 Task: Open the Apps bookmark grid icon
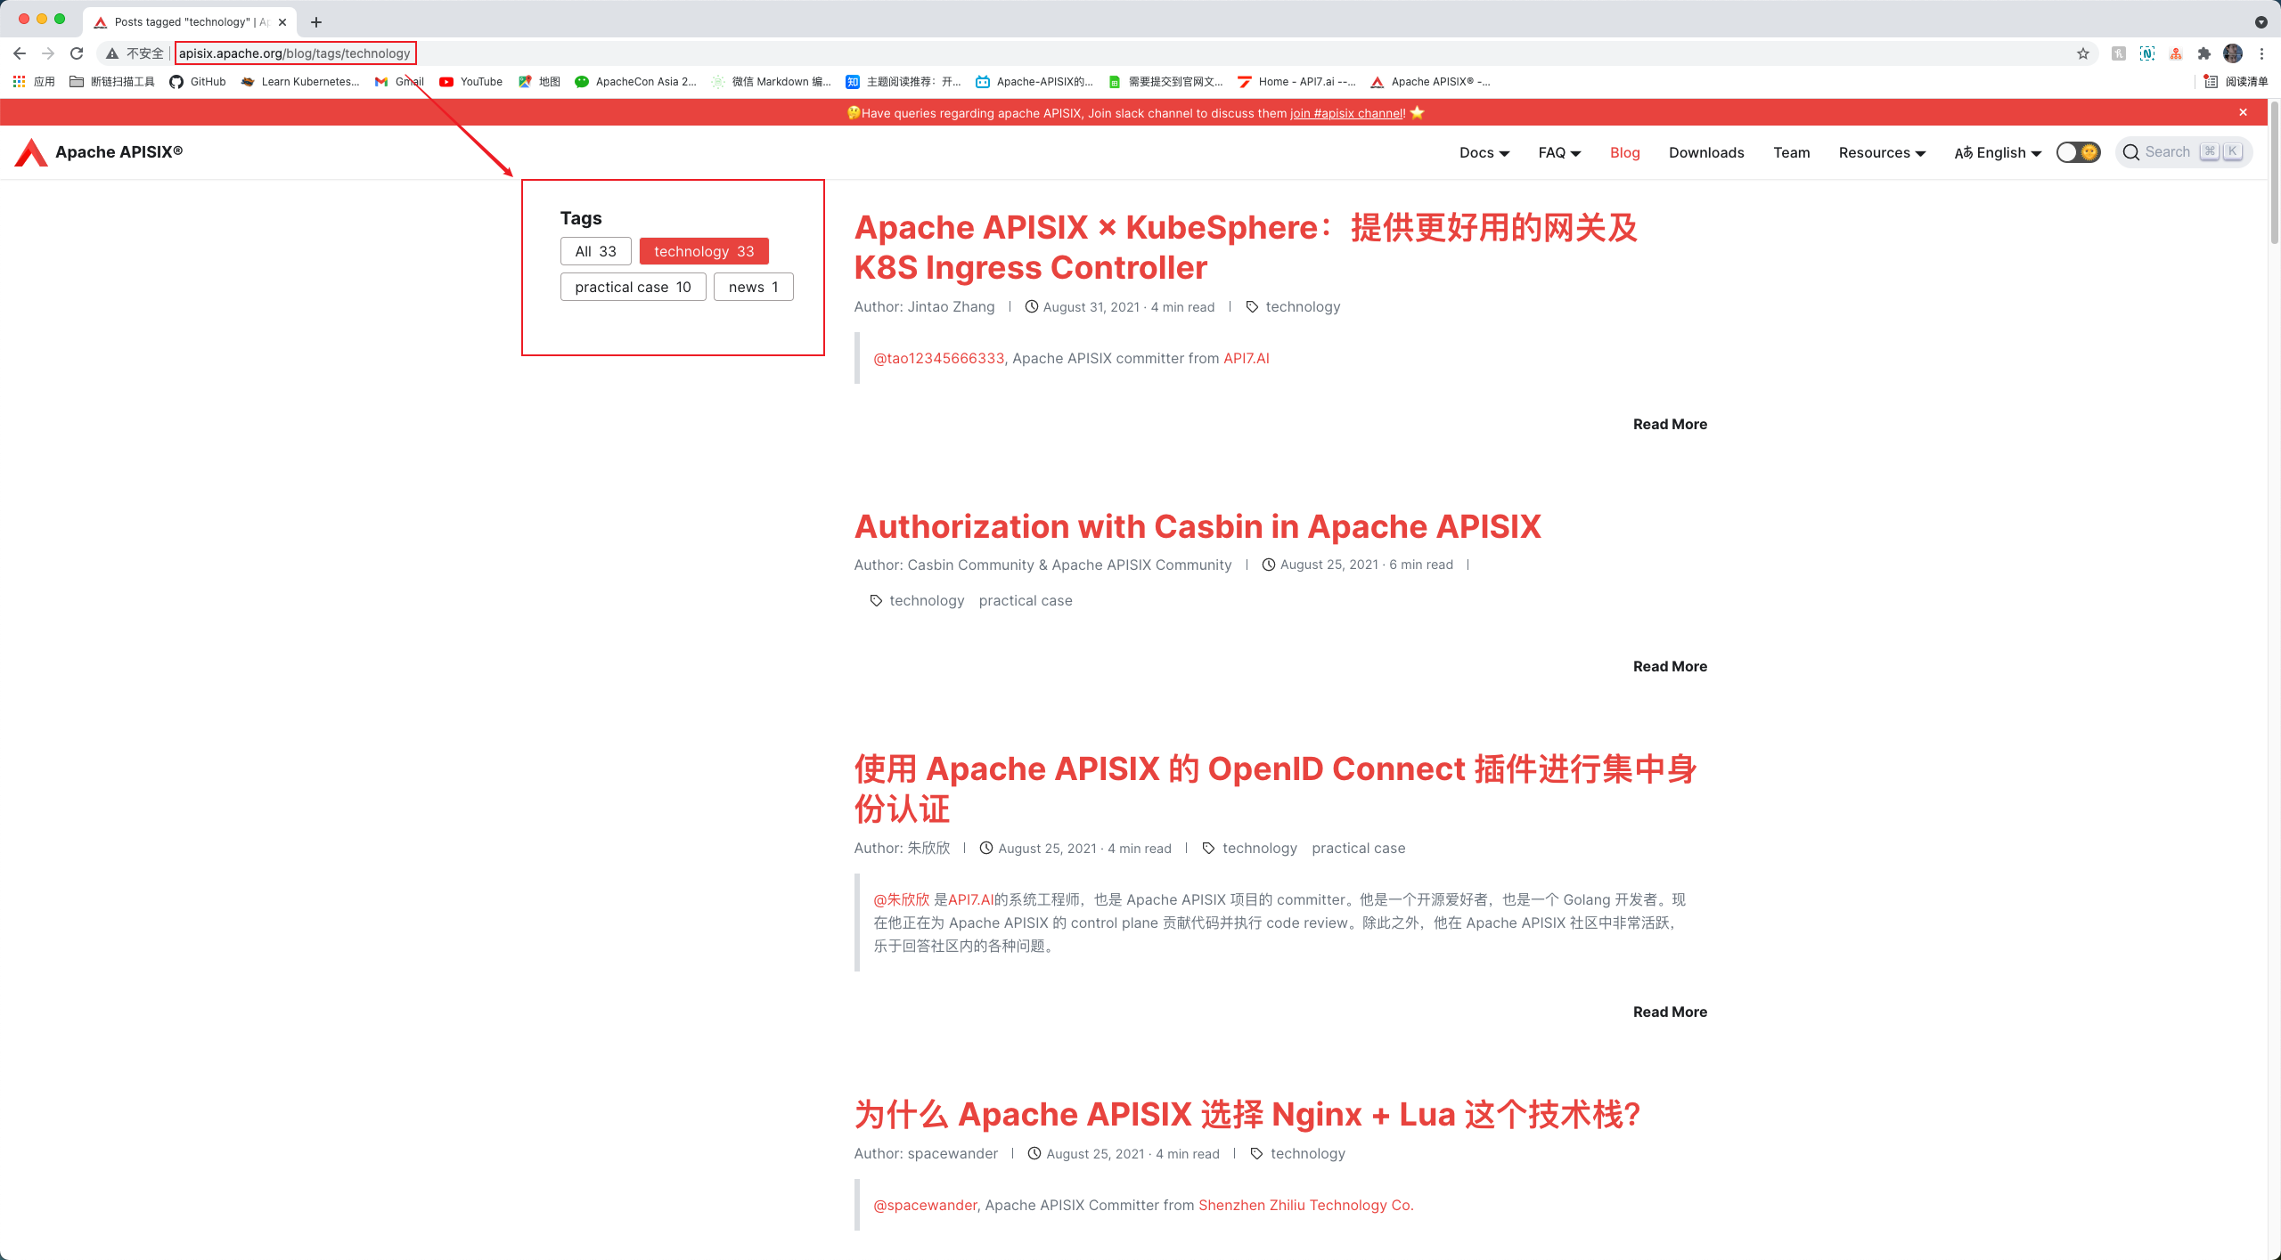click(19, 81)
